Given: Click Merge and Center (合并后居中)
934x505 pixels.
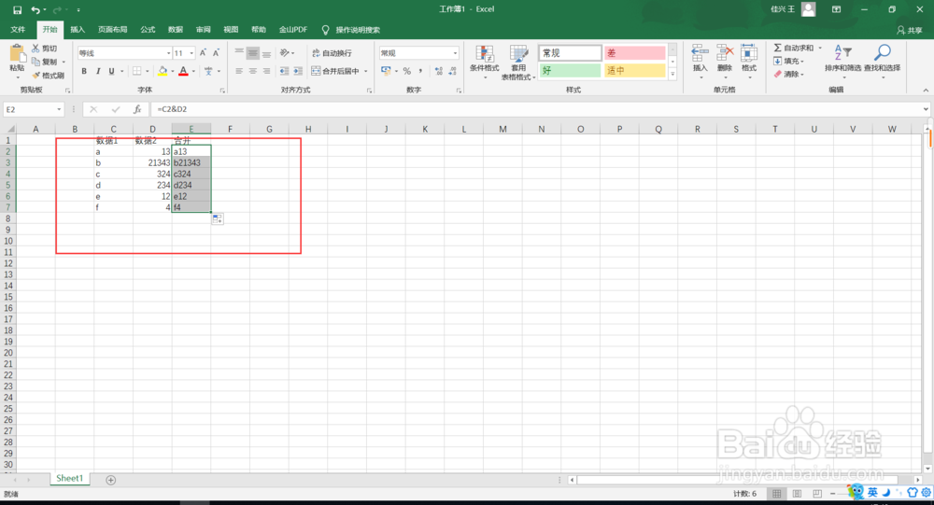Looking at the screenshot, I should pyautogui.click(x=335, y=71).
